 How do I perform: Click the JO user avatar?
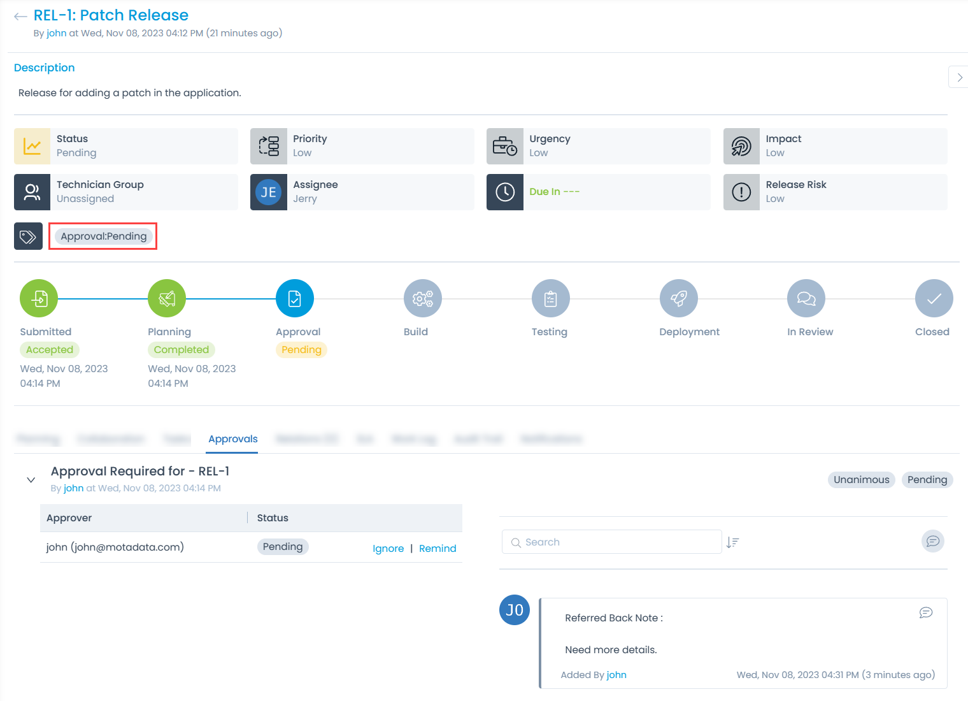click(x=515, y=610)
